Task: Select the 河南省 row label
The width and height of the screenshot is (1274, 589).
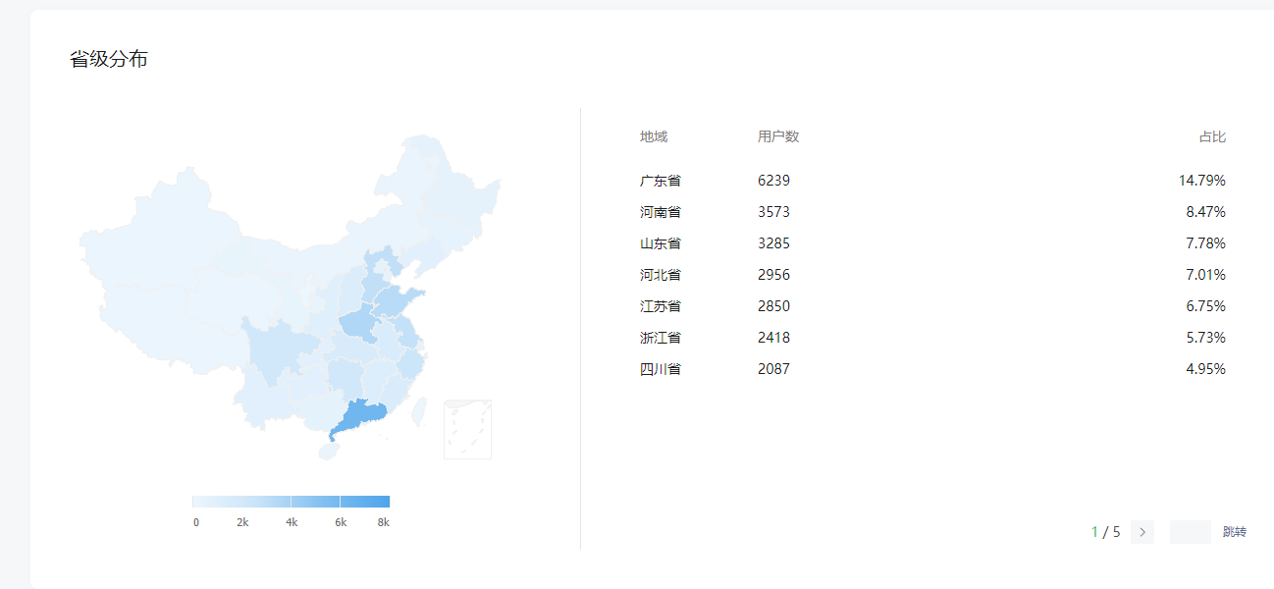Action: coord(661,212)
